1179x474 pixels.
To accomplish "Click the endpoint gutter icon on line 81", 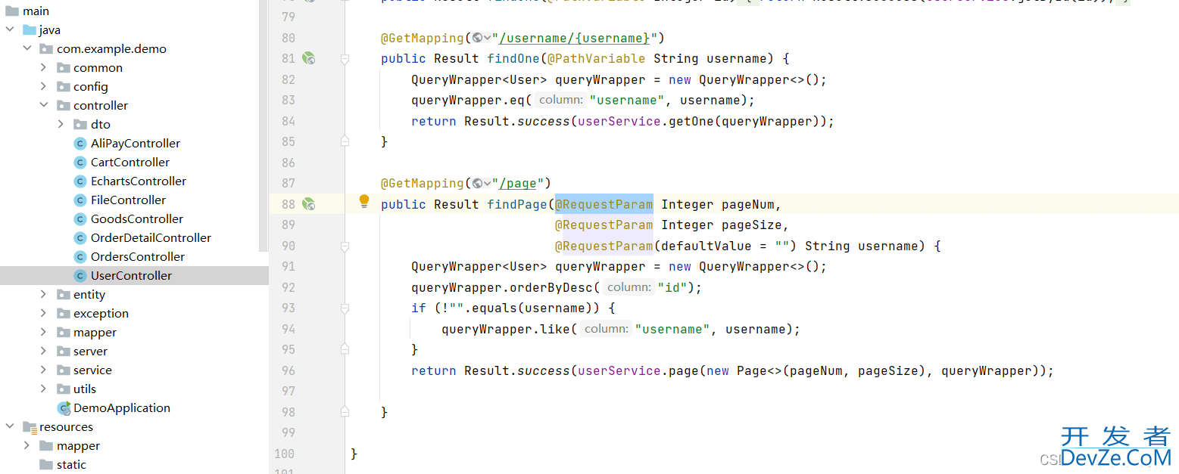I will coord(308,58).
